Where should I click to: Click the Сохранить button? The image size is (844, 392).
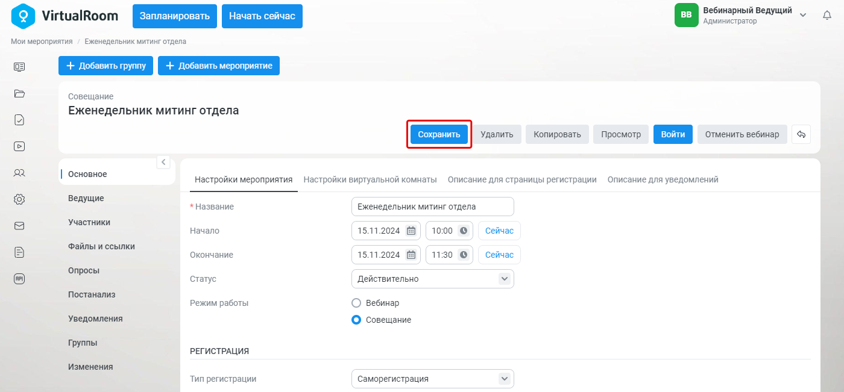click(x=439, y=134)
